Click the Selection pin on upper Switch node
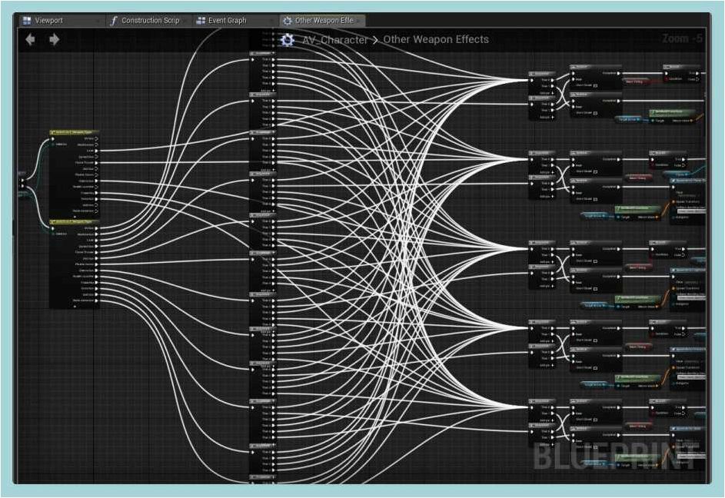 point(53,144)
